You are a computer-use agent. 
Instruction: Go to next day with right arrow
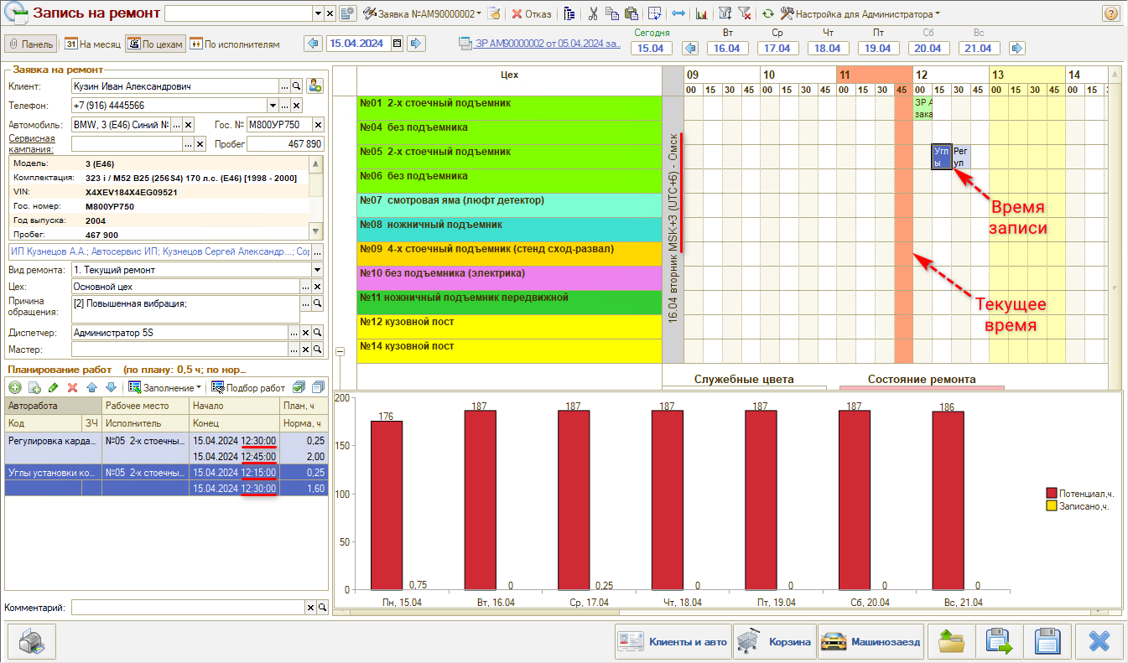pyautogui.click(x=417, y=44)
